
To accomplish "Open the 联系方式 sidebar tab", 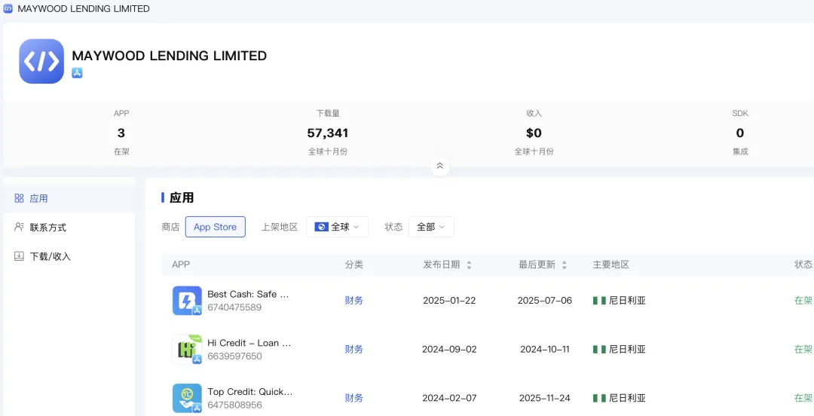I will [48, 228].
